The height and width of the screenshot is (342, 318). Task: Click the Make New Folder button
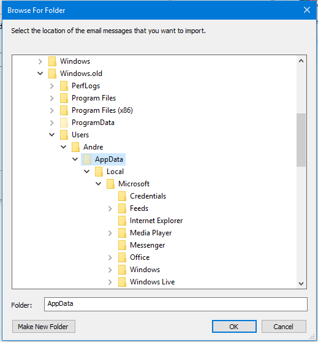click(x=44, y=327)
